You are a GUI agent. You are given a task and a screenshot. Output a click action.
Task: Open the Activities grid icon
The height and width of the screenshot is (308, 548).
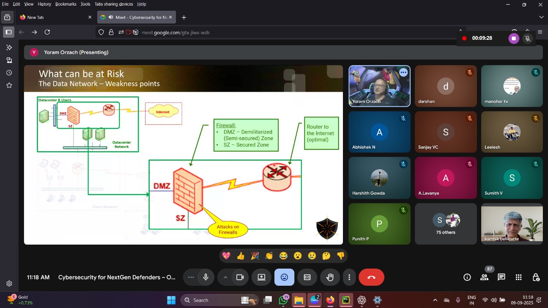(x=518, y=277)
